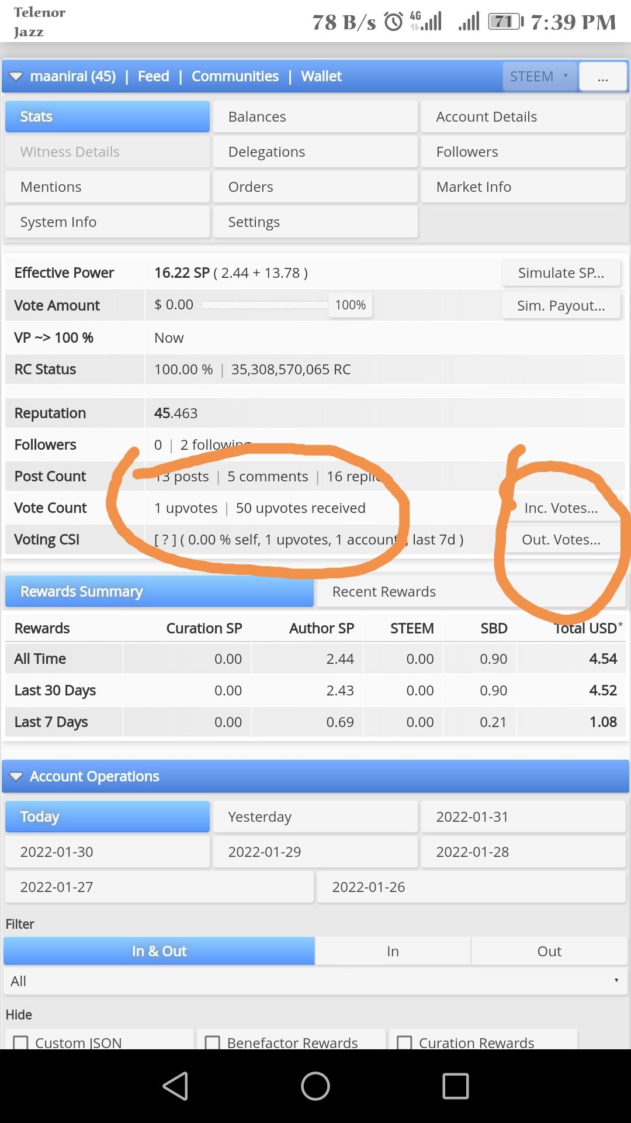Show Yesterday's account operations
Image resolution: width=631 pixels, height=1123 pixels.
pyautogui.click(x=315, y=817)
